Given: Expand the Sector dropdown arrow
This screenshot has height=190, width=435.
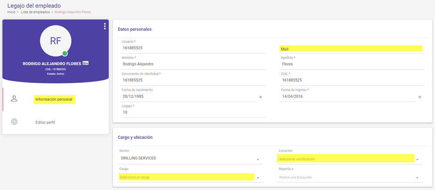Looking at the screenshot, I should 258,160.
